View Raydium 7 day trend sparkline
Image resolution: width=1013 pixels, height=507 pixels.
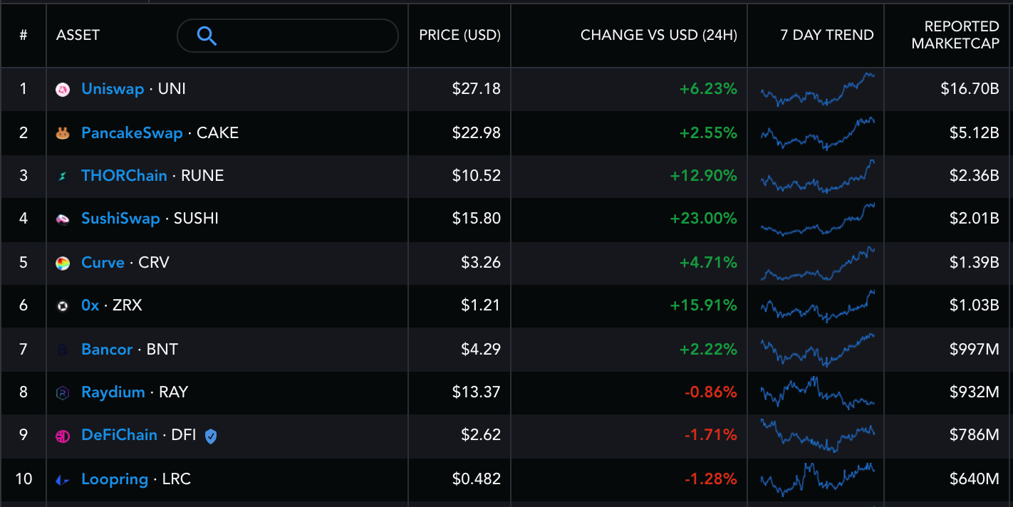(817, 393)
